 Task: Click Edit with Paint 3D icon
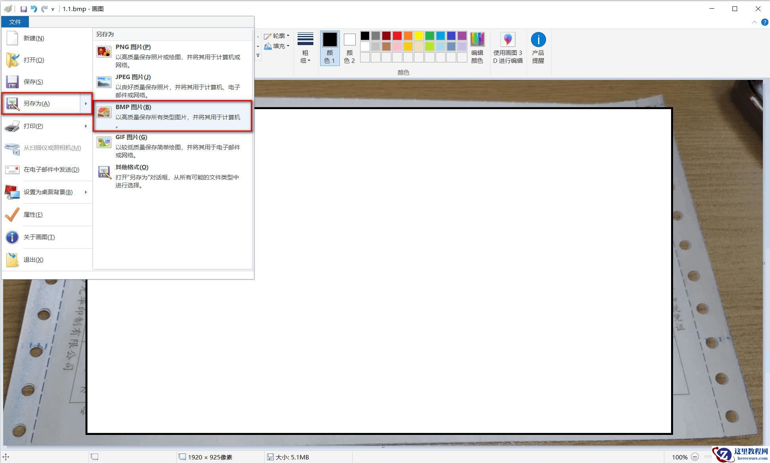point(508,40)
